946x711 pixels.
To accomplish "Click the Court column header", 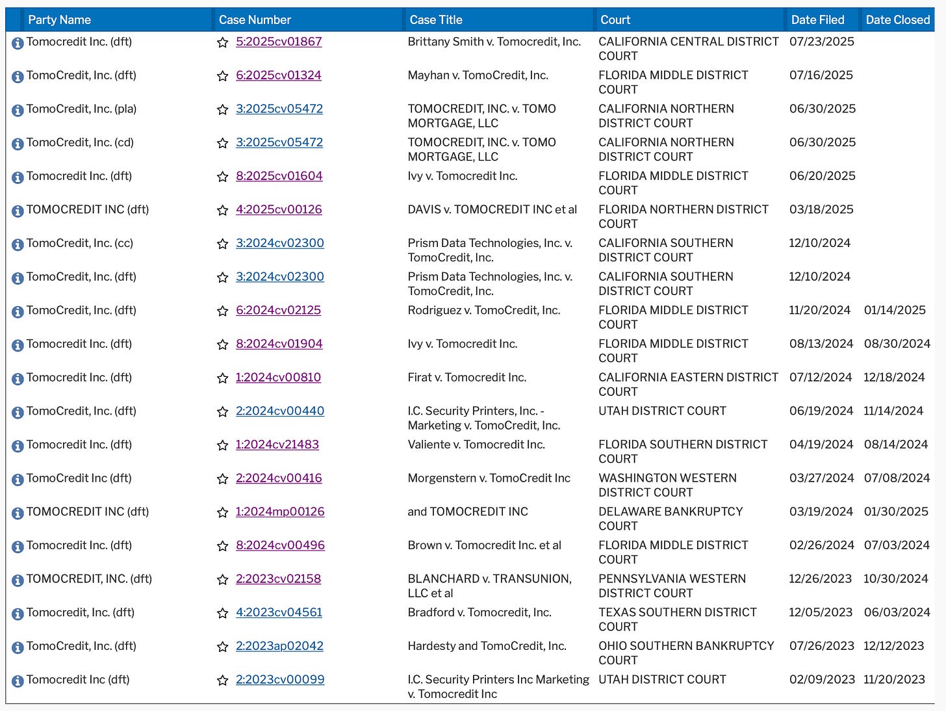I will click(615, 20).
